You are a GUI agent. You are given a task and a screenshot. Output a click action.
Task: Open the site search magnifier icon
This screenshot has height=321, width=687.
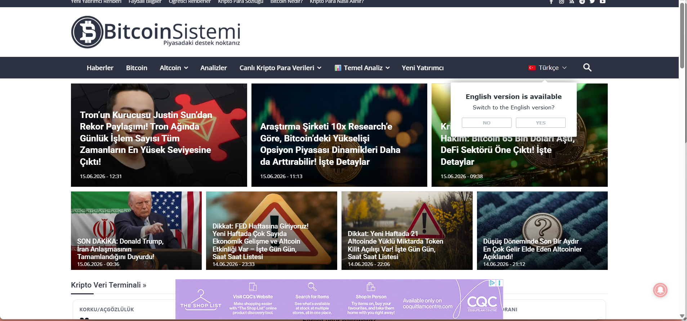point(587,67)
